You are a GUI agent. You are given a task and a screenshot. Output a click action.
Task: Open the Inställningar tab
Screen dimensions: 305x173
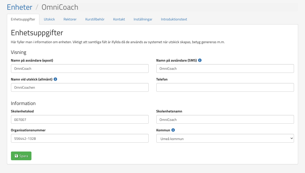[x=143, y=19]
